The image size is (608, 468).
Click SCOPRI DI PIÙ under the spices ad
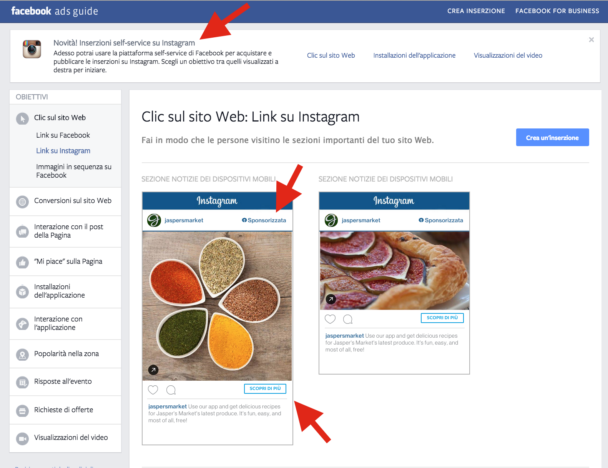tap(265, 388)
